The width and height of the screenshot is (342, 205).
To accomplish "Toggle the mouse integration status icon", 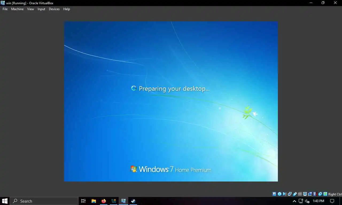I will click(320, 194).
